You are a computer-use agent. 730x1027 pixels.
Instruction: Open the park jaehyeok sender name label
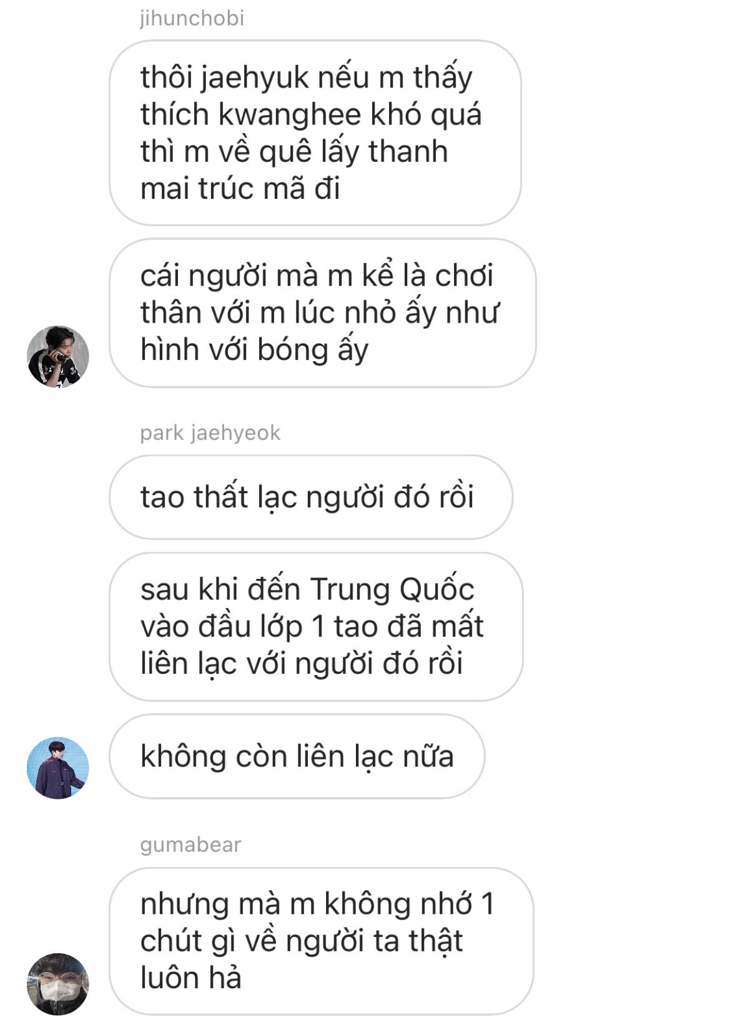tap(210, 433)
